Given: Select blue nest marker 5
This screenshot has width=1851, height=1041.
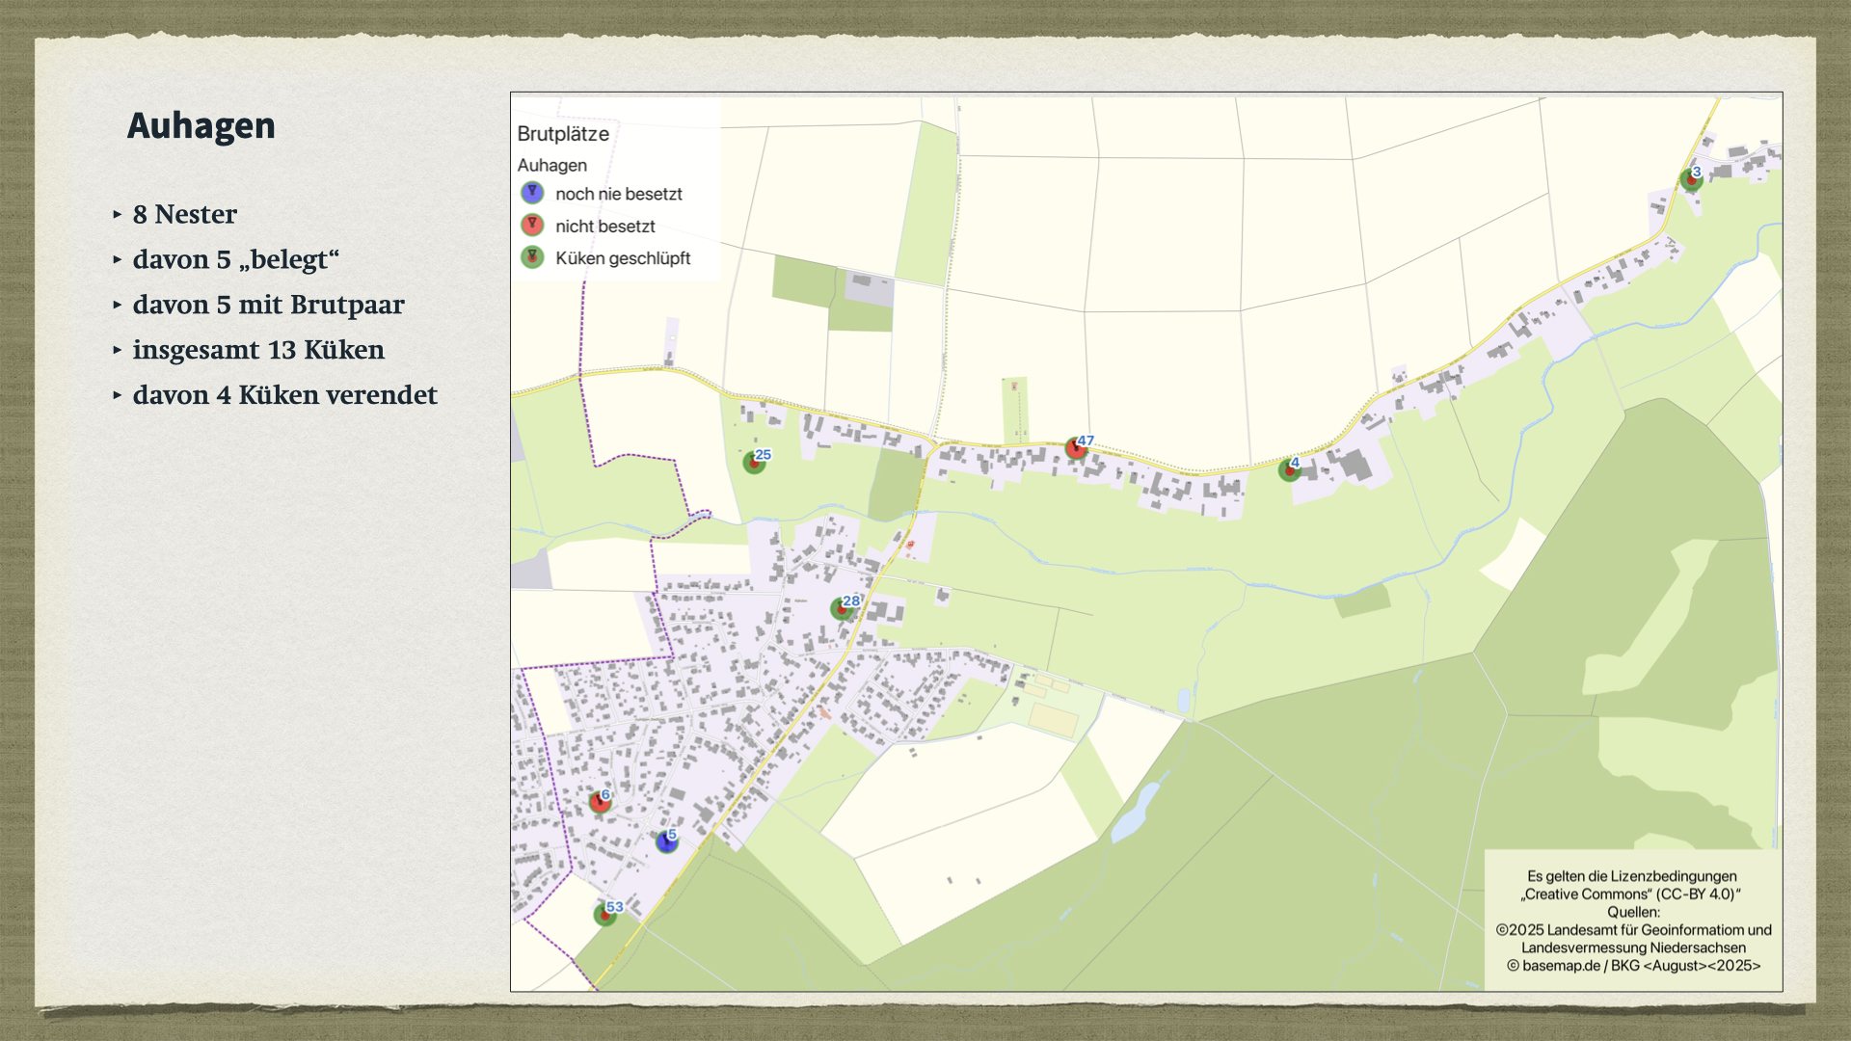Looking at the screenshot, I should 666,841.
